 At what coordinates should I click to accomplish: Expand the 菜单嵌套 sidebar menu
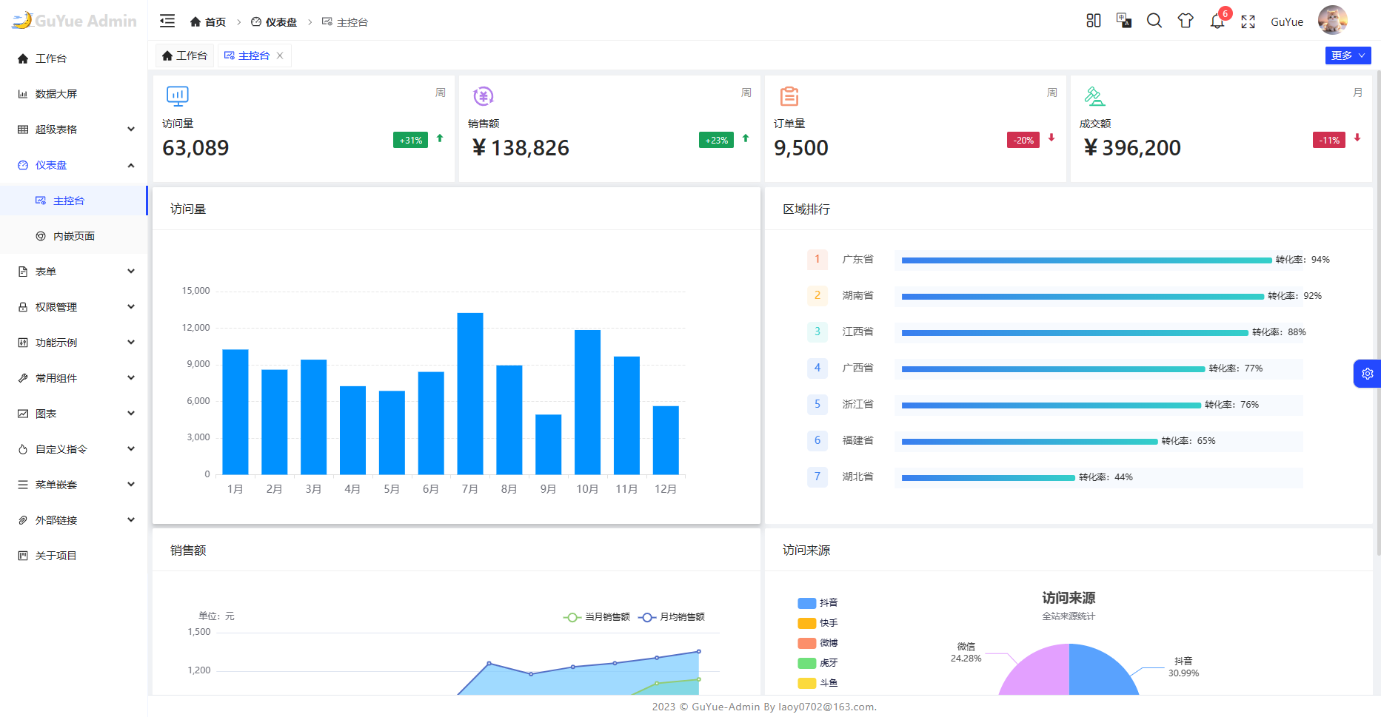(74, 485)
